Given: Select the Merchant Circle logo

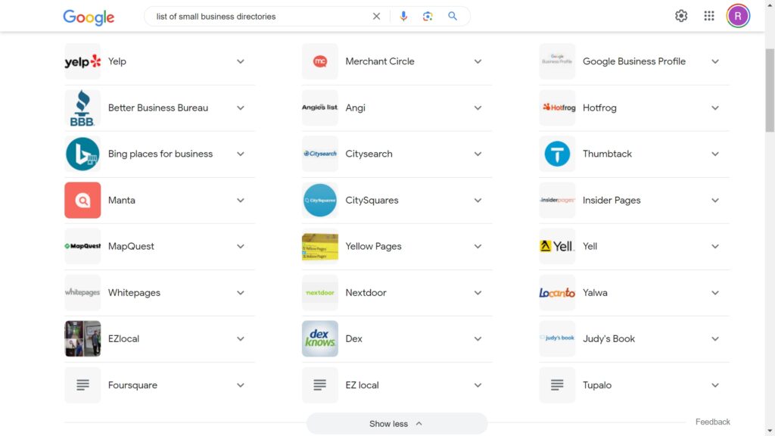Looking at the screenshot, I should pyautogui.click(x=320, y=61).
